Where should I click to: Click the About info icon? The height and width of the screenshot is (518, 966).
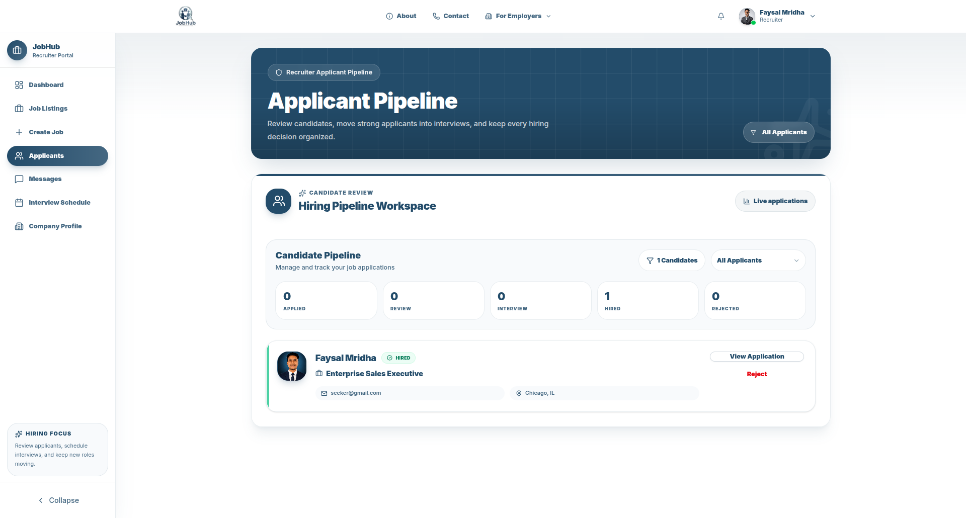tap(389, 16)
